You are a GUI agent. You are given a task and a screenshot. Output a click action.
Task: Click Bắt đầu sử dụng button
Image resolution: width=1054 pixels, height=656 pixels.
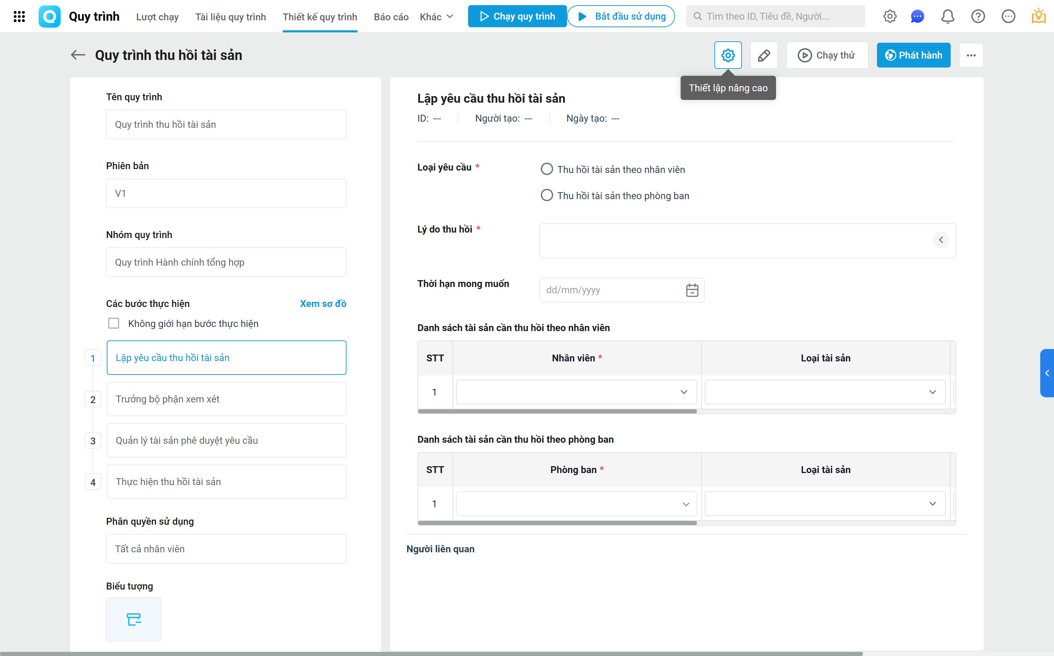tap(621, 17)
